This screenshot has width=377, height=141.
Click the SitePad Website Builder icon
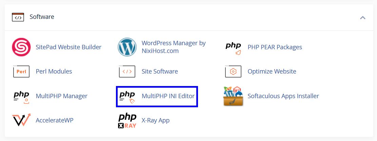pos(21,47)
